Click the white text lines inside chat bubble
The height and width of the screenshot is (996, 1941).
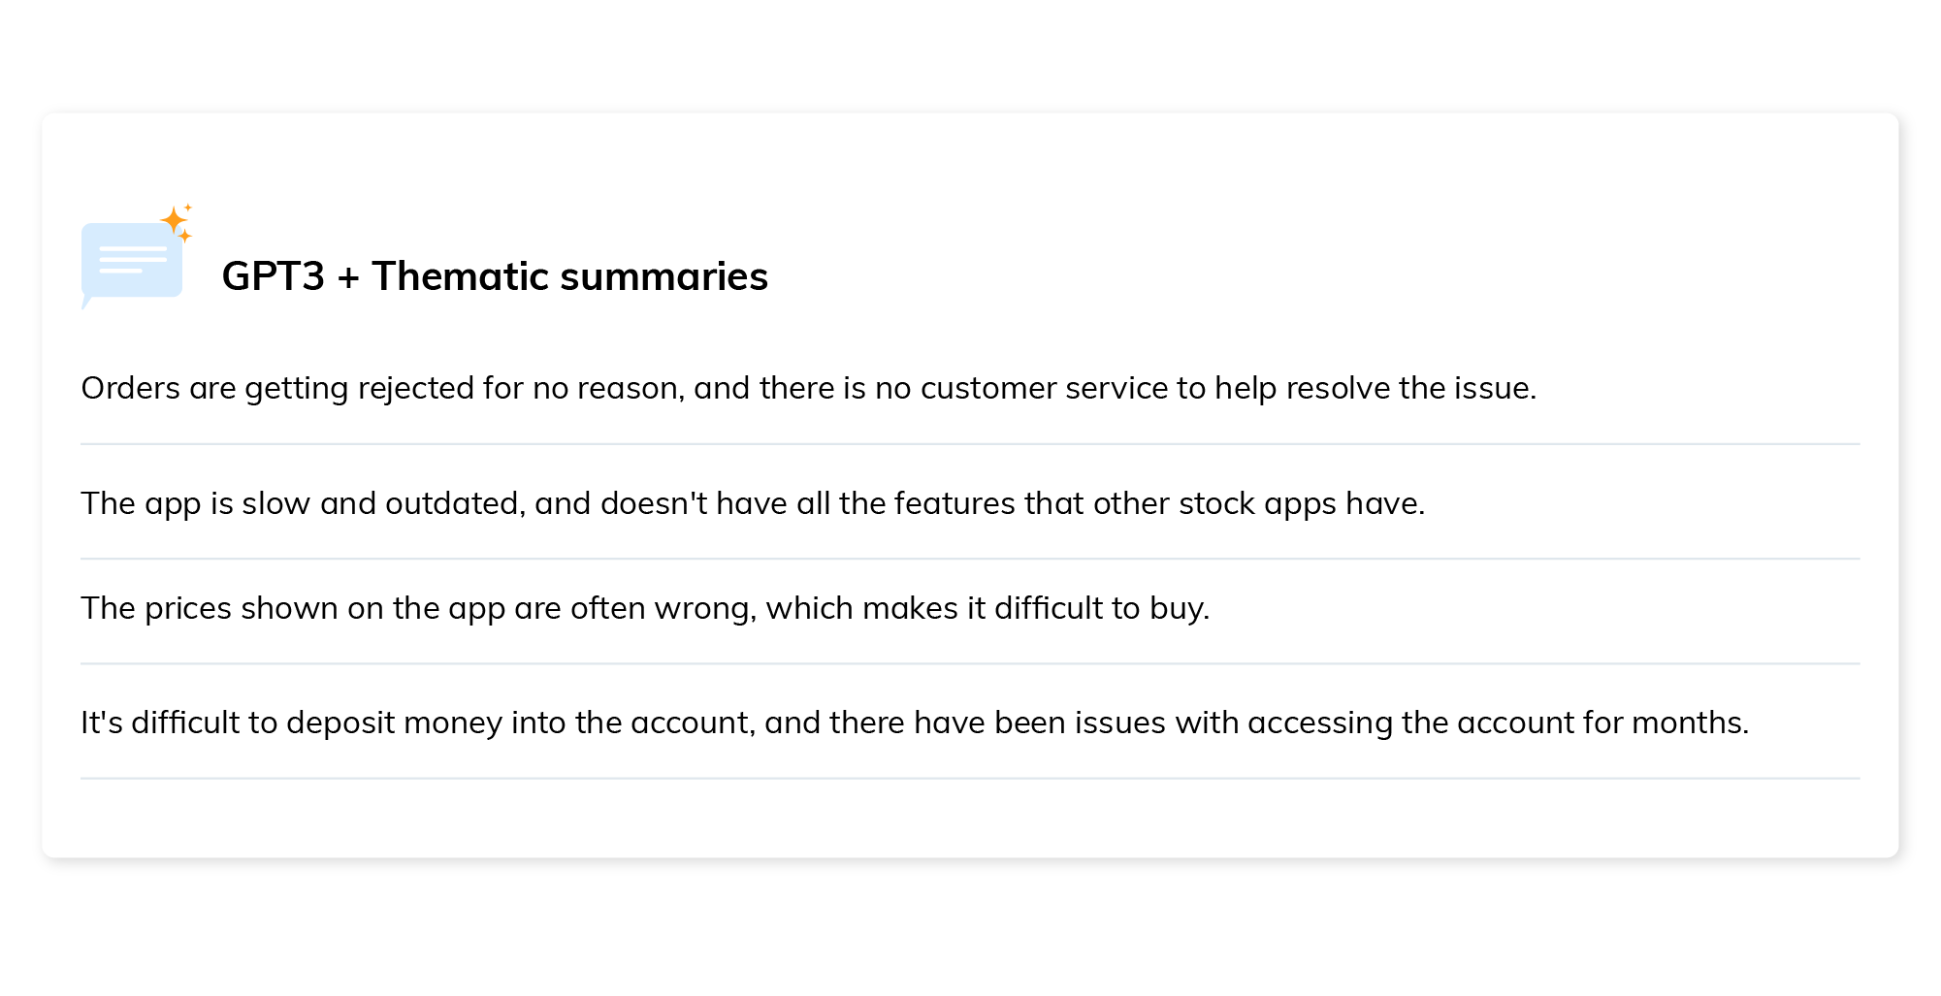pos(133,259)
